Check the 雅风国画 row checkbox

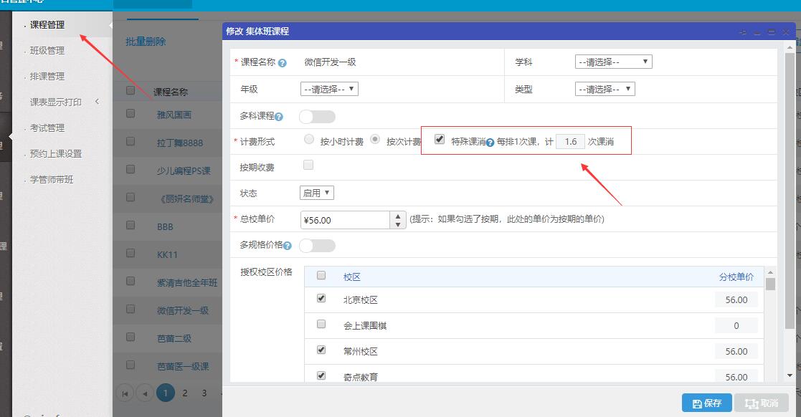[x=131, y=113]
